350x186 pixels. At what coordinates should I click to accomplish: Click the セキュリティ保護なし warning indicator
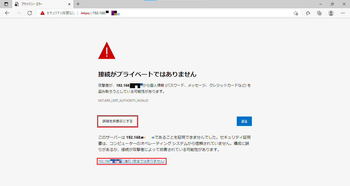coord(57,13)
